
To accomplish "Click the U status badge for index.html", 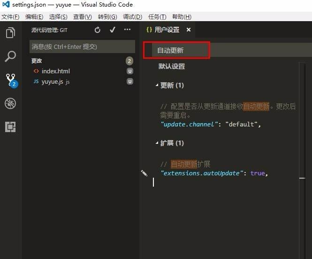I will (x=130, y=71).
